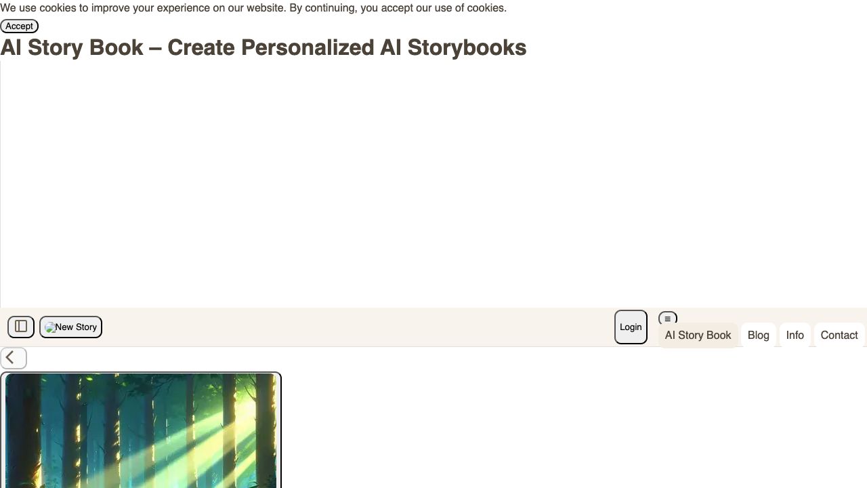Go to the Contact tab
The image size is (867, 488).
[x=839, y=335]
